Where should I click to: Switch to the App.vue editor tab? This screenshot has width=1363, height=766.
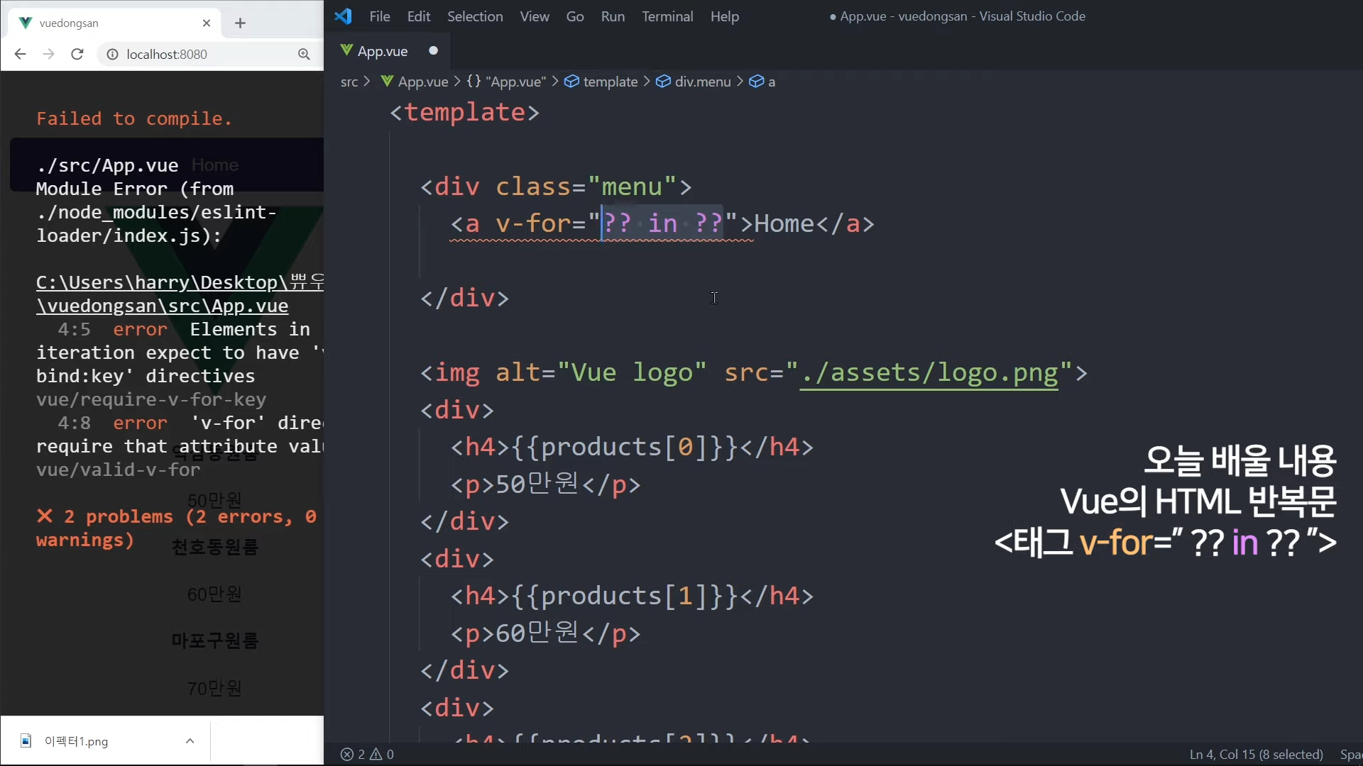(x=382, y=51)
